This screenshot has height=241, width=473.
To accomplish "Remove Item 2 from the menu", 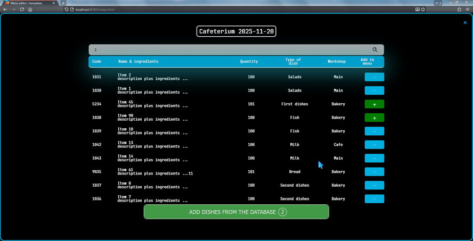I will pos(374,77).
